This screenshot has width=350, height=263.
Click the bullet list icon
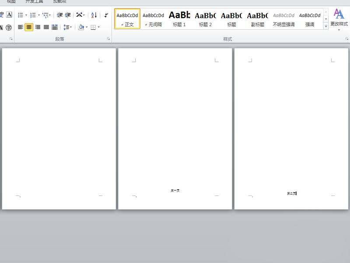click(x=20, y=15)
